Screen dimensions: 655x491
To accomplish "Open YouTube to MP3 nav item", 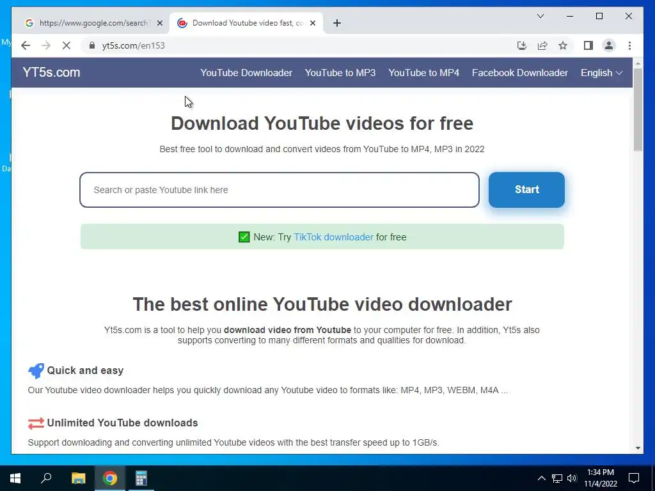I will 340,73.
